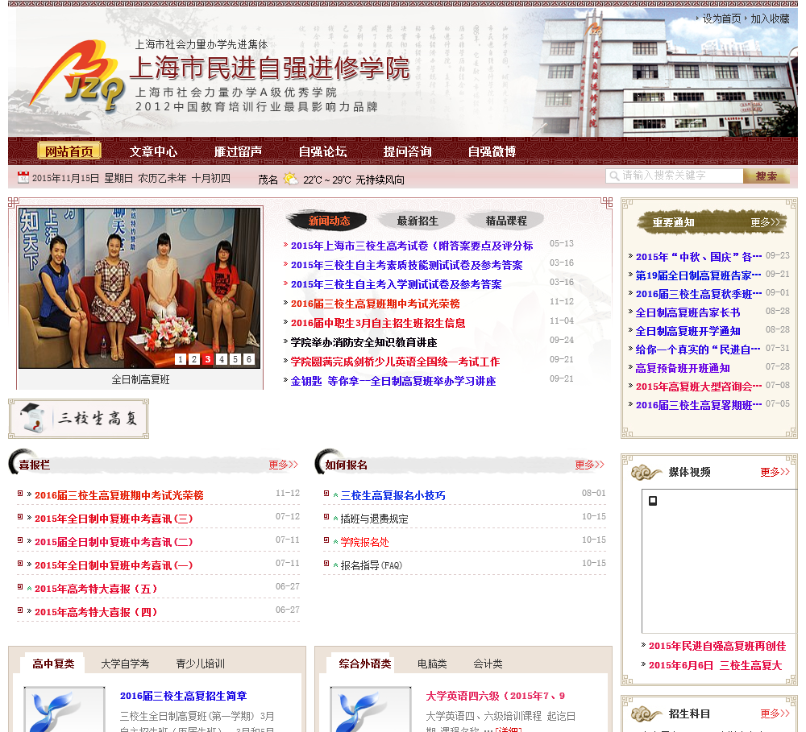This screenshot has width=806, height=732.
Task: Select slide number 2 in the slideshow
Action: point(193,359)
